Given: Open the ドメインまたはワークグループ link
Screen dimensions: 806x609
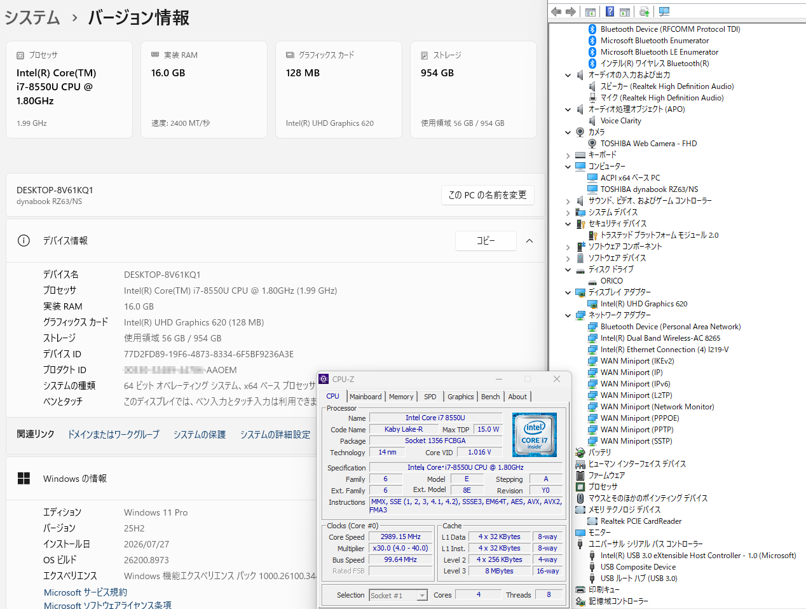Looking at the screenshot, I should (113, 434).
